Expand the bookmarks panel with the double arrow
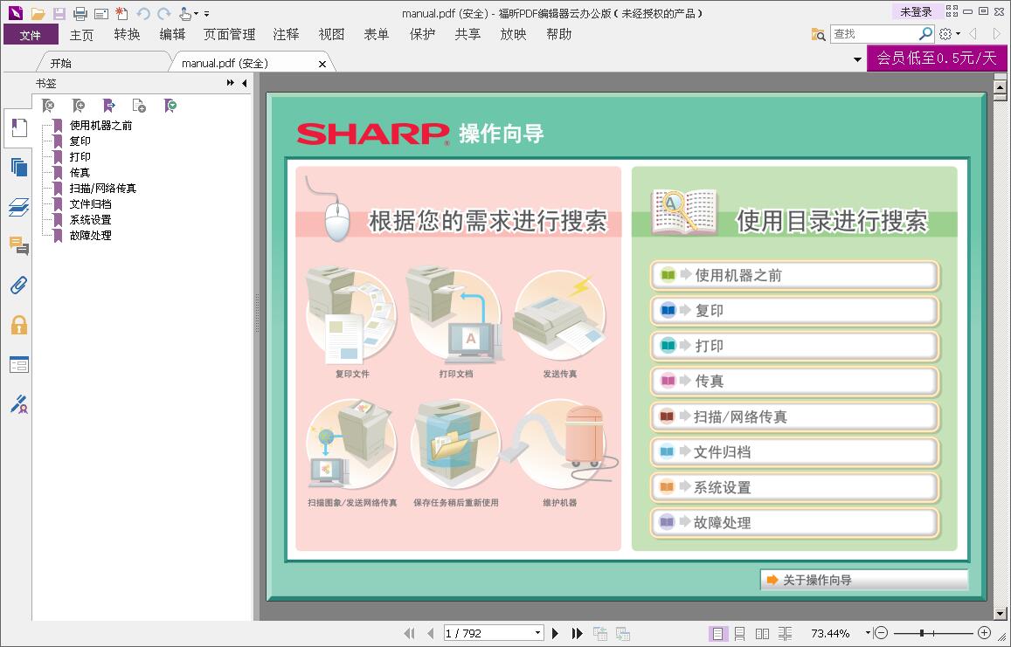 (230, 83)
